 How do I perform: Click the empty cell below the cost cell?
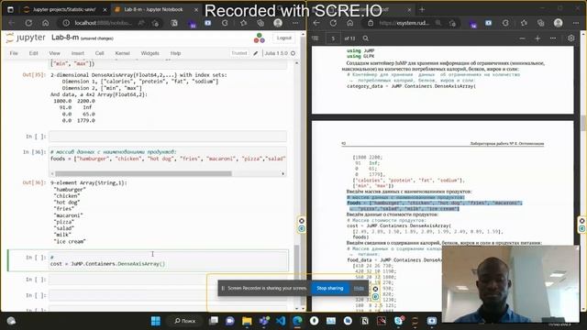tap(168, 279)
